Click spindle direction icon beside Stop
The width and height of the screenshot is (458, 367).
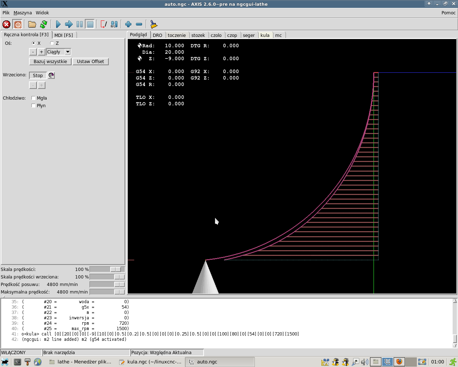(51, 75)
